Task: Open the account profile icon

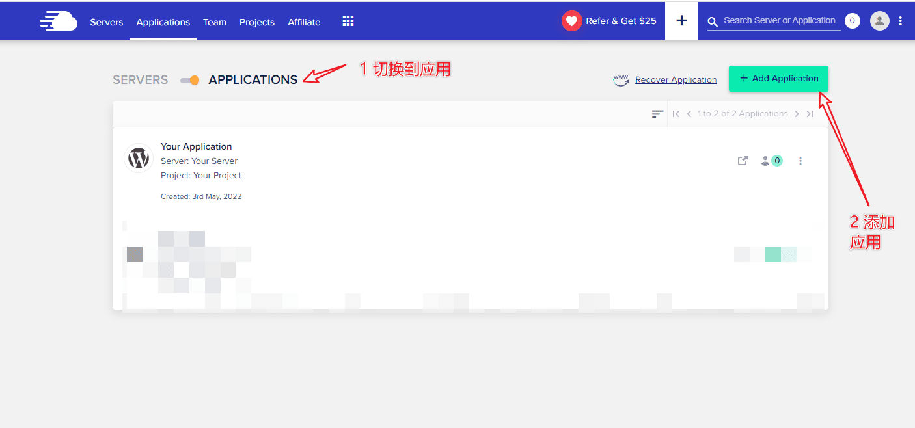Action: click(880, 20)
